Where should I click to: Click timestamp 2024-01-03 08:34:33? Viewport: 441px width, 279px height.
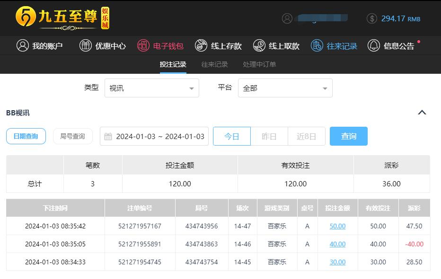pyautogui.click(x=55, y=262)
